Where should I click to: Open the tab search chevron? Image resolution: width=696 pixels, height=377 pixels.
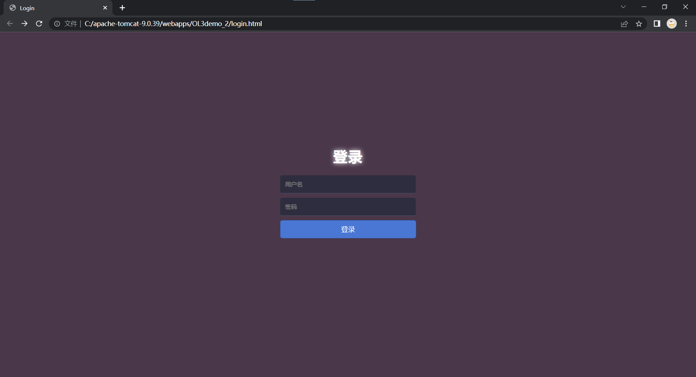[623, 7]
